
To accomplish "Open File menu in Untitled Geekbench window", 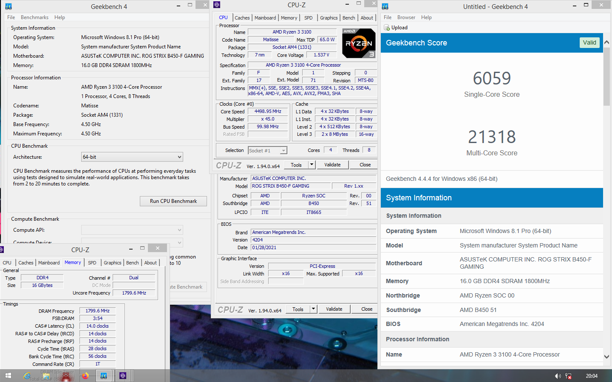I will pos(388,17).
